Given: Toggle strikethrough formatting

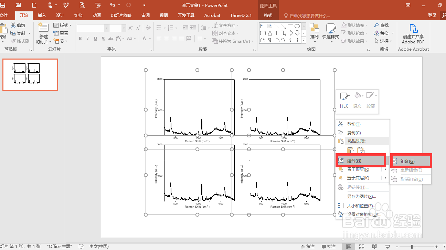Looking at the screenshot, I should [x=111, y=39].
